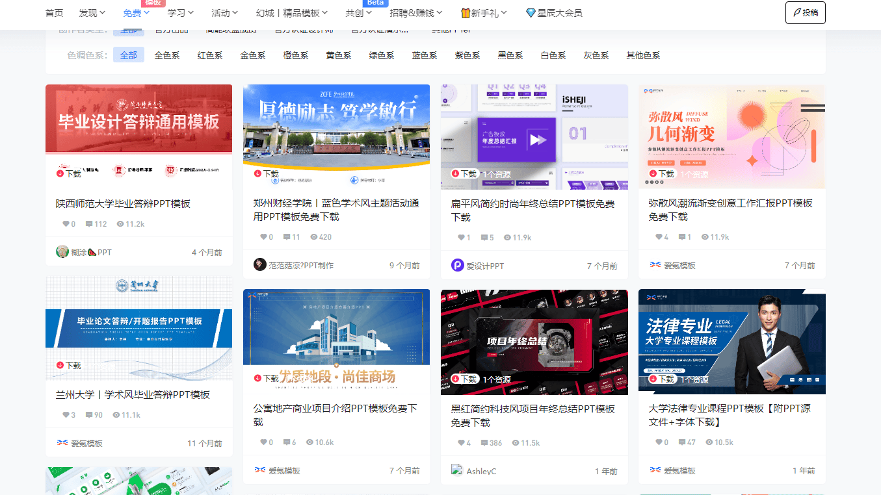Like the 扁平风简约时尚年终总结 template heart icon
The width and height of the screenshot is (881, 495).
pos(461,238)
